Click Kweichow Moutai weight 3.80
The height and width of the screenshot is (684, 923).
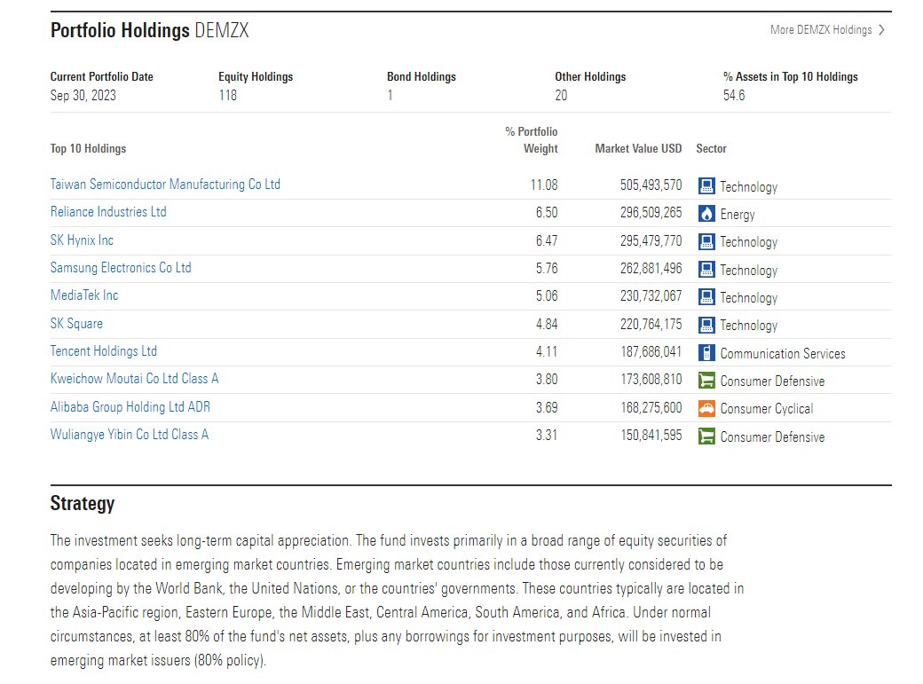pos(547,380)
